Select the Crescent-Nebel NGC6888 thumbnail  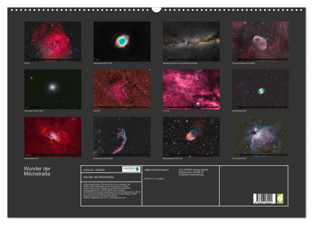(260, 41)
